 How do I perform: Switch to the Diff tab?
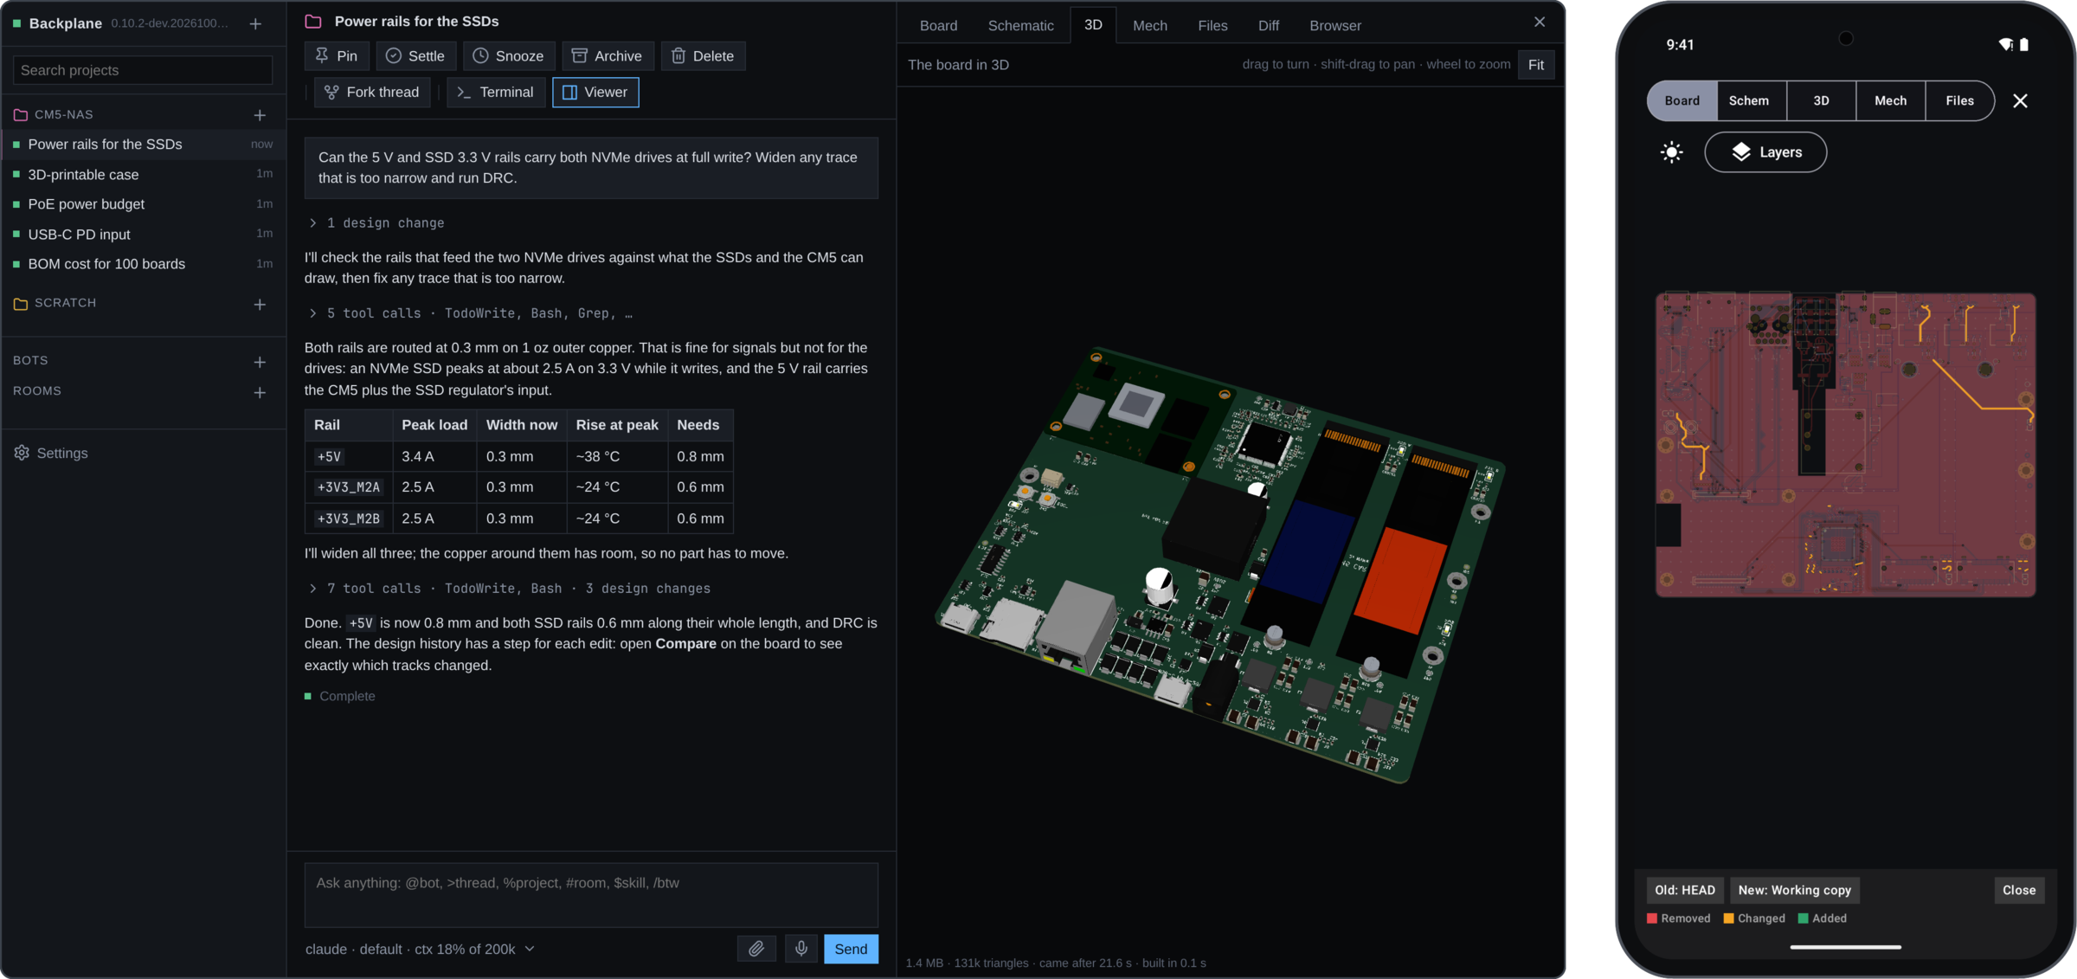pyautogui.click(x=1268, y=26)
